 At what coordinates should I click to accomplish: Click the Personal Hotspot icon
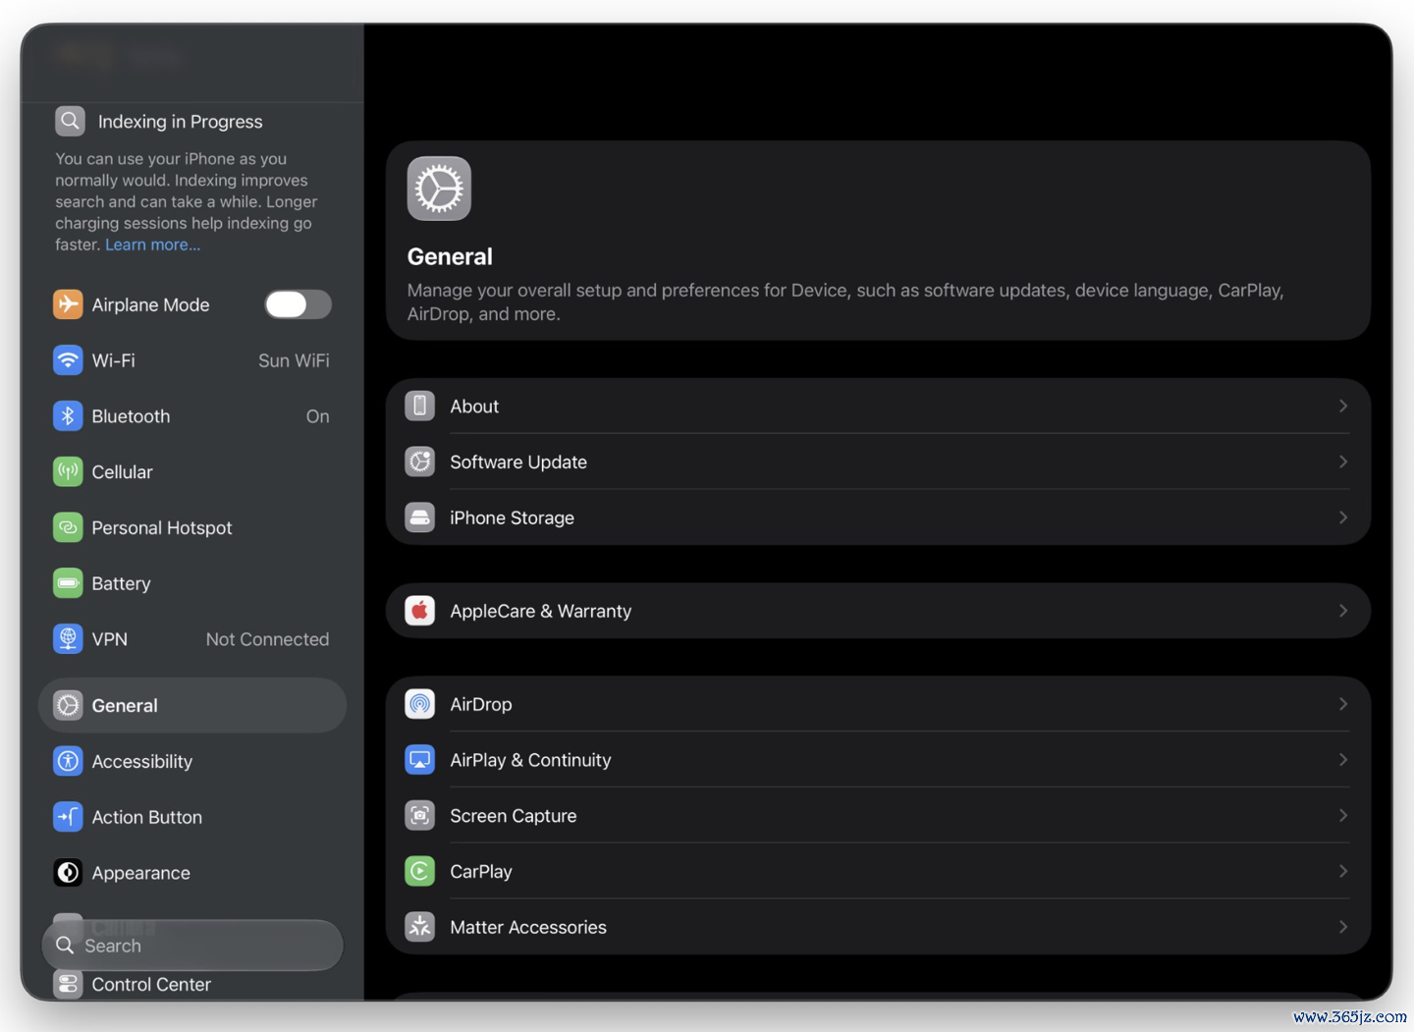pyautogui.click(x=68, y=527)
